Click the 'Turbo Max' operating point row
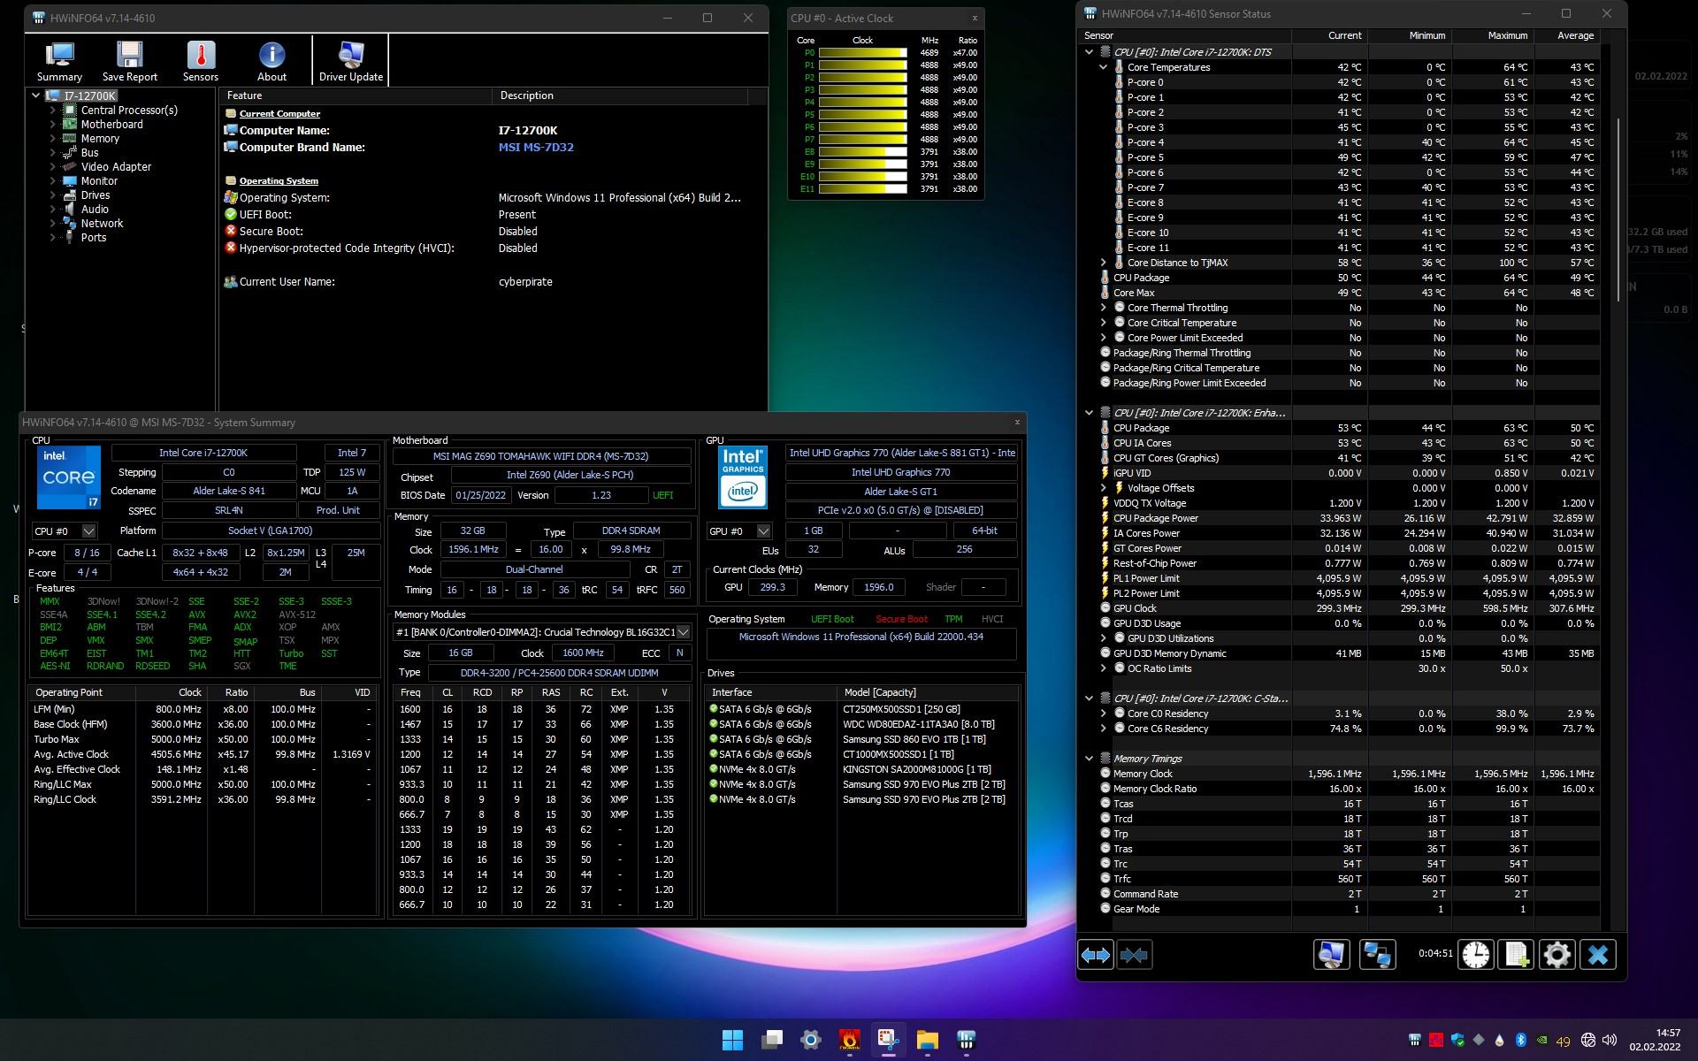This screenshot has height=1061, width=1698. (203, 739)
